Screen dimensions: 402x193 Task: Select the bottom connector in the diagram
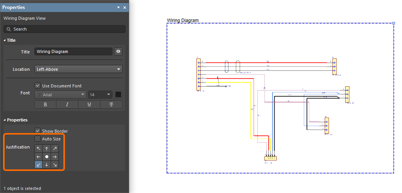click(x=271, y=158)
